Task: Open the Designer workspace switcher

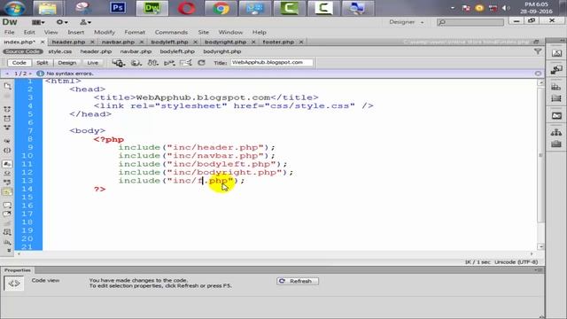Action: click(x=406, y=22)
